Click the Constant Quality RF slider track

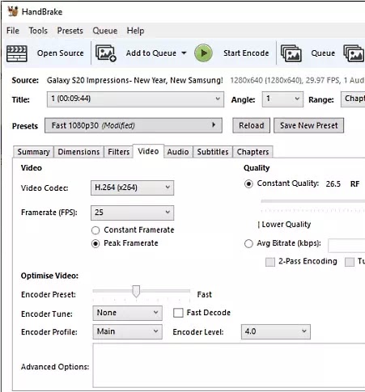click(313, 201)
